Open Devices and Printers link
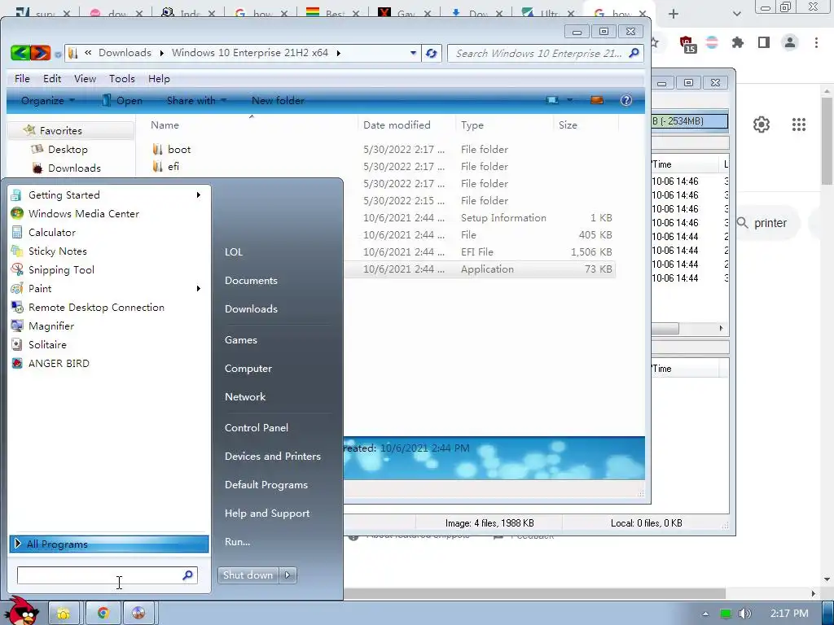 tap(272, 456)
